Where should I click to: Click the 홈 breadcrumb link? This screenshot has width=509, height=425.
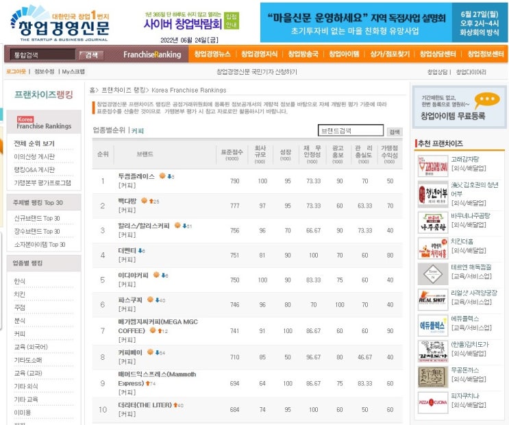(x=92, y=90)
